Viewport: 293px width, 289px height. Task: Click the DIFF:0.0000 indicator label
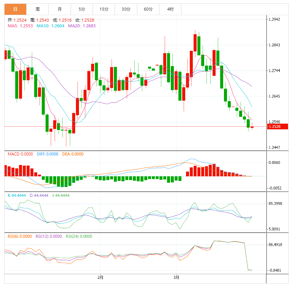click(48, 154)
